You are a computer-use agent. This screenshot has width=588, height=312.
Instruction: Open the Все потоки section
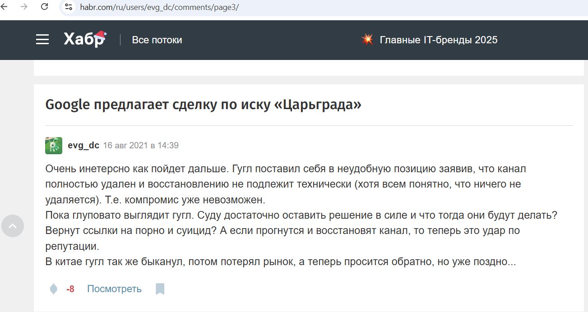157,40
